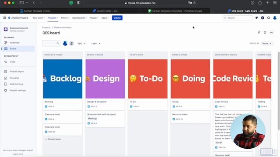This screenshot has height=157, width=280.
Task: Click the Desenvolvimento project avatar icon
Action: (6, 29)
